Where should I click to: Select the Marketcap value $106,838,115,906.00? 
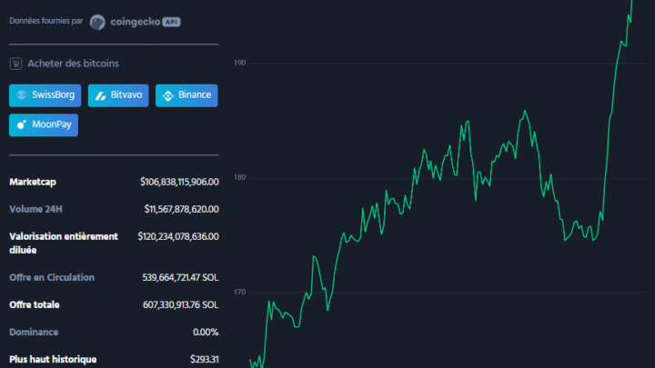point(179,183)
